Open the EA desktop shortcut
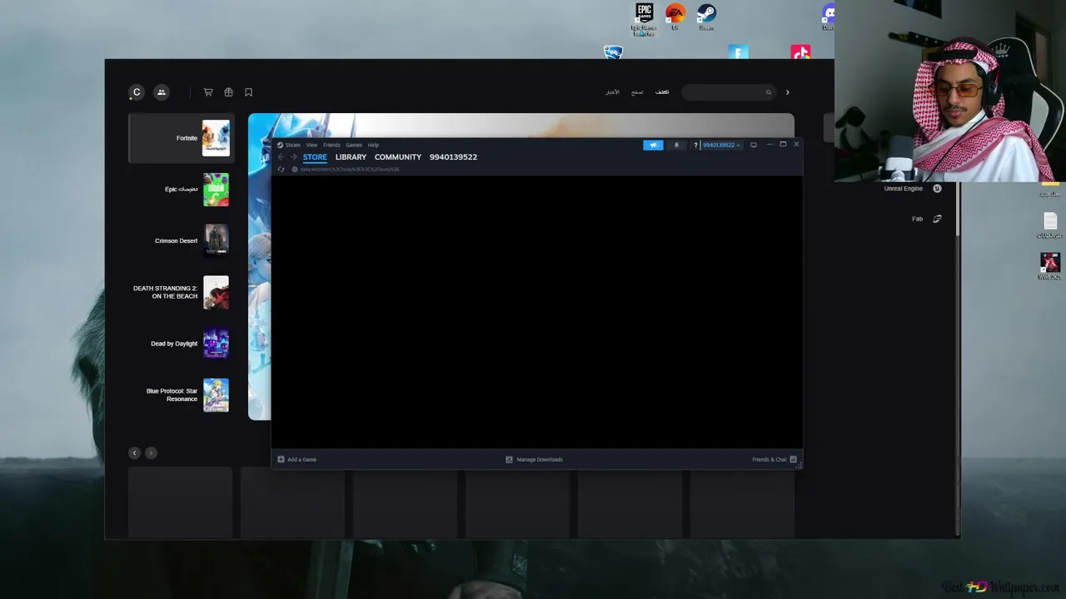The width and height of the screenshot is (1066, 599). click(675, 17)
